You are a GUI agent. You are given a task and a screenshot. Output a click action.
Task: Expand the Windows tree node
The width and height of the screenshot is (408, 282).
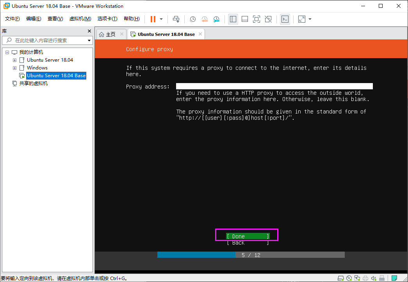(x=14, y=68)
